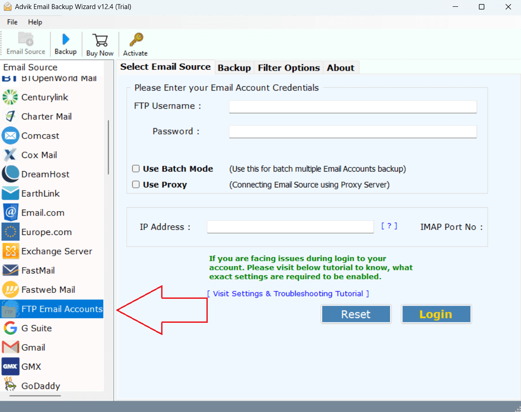
Task: Select the Email.com @ icon
Action: pyautogui.click(x=10, y=213)
